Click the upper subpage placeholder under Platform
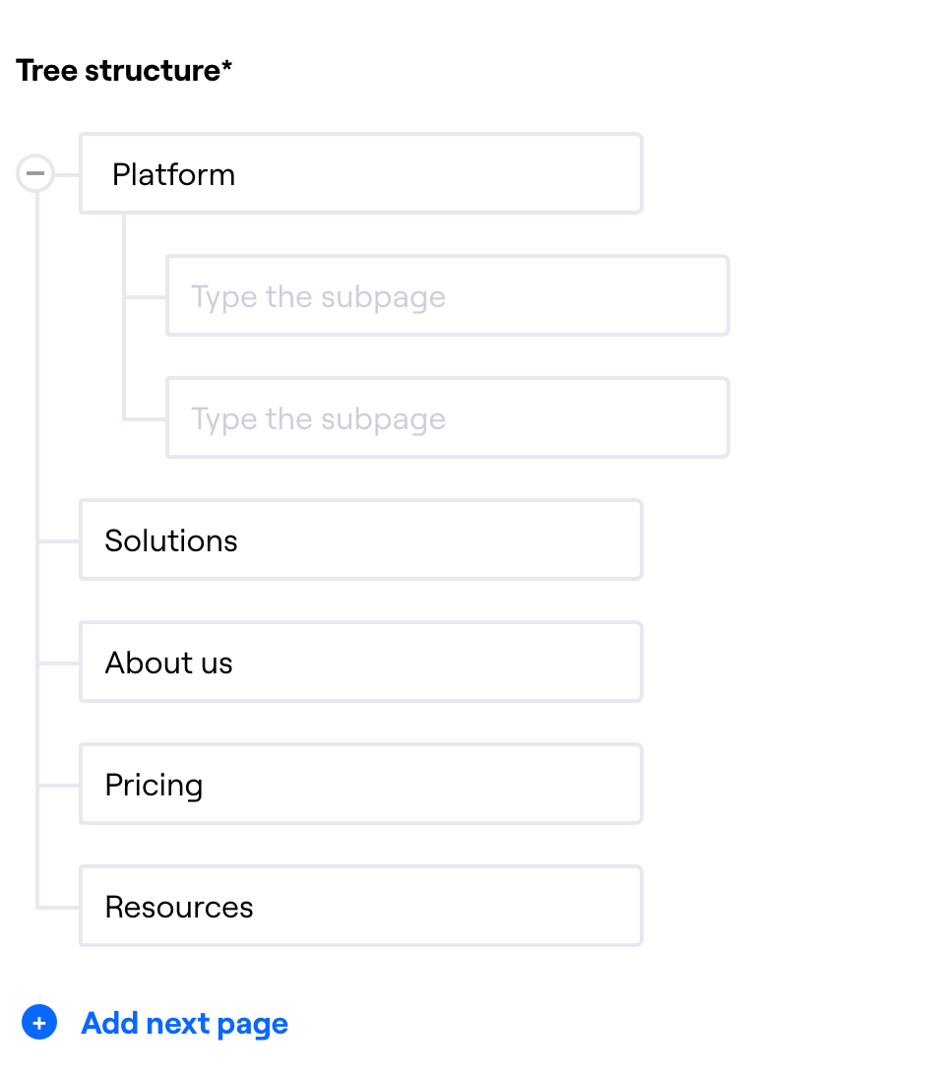The width and height of the screenshot is (939, 1076). pyautogui.click(x=318, y=297)
